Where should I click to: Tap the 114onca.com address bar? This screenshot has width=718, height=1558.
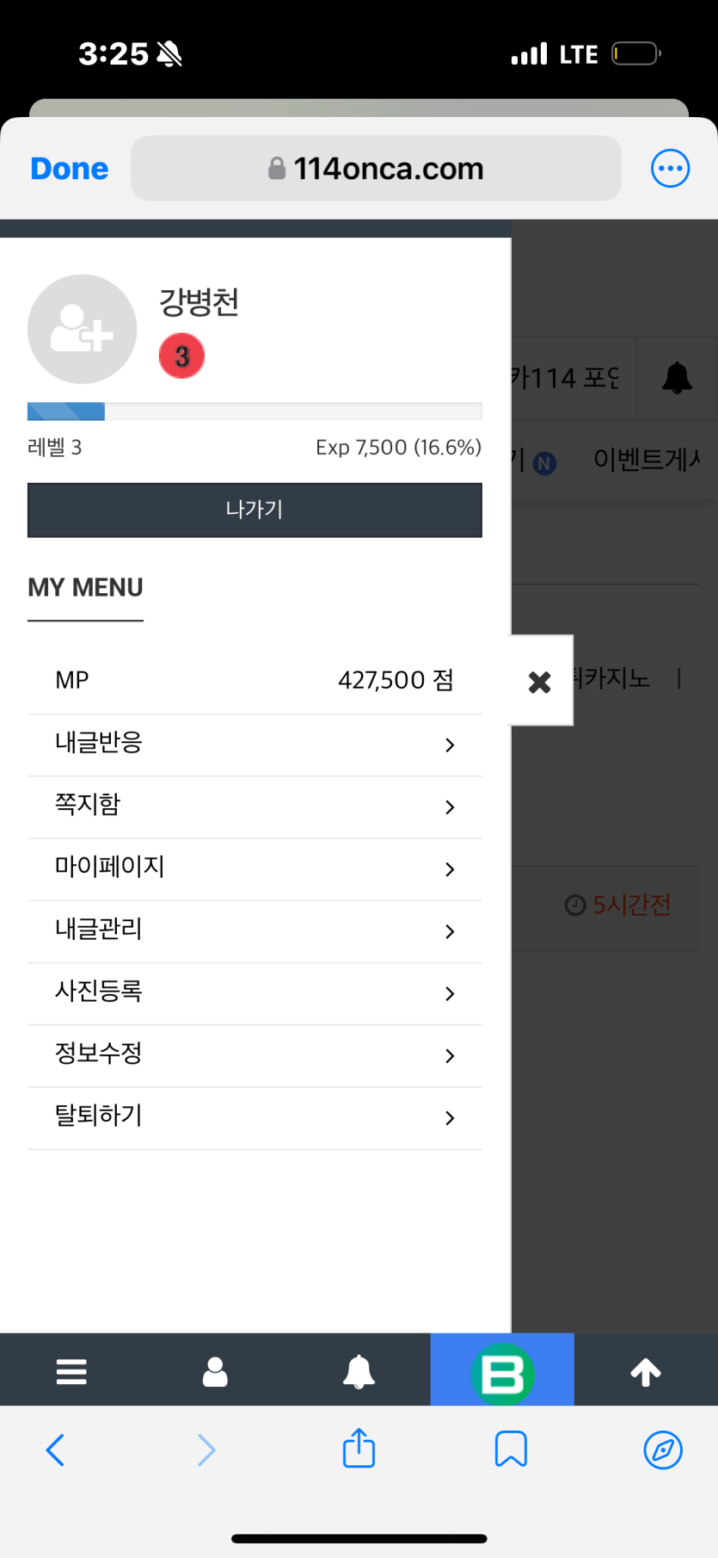click(376, 169)
